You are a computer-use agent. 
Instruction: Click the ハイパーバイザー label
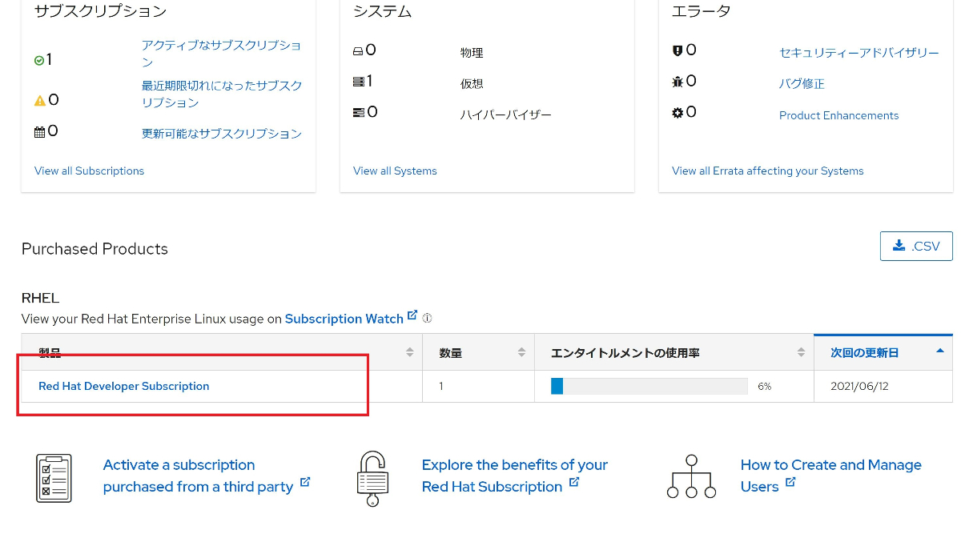click(505, 114)
